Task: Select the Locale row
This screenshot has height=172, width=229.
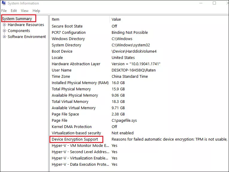Action: point(139,57)
